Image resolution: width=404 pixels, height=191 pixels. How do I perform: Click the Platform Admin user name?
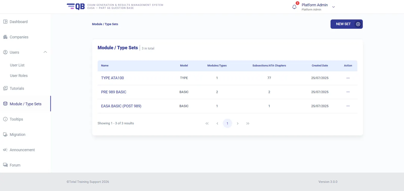(x=315, y=5)
